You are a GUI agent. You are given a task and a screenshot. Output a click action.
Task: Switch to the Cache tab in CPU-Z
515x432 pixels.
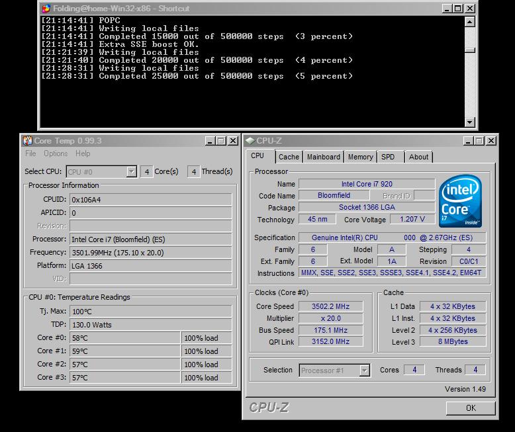[289, 157]
